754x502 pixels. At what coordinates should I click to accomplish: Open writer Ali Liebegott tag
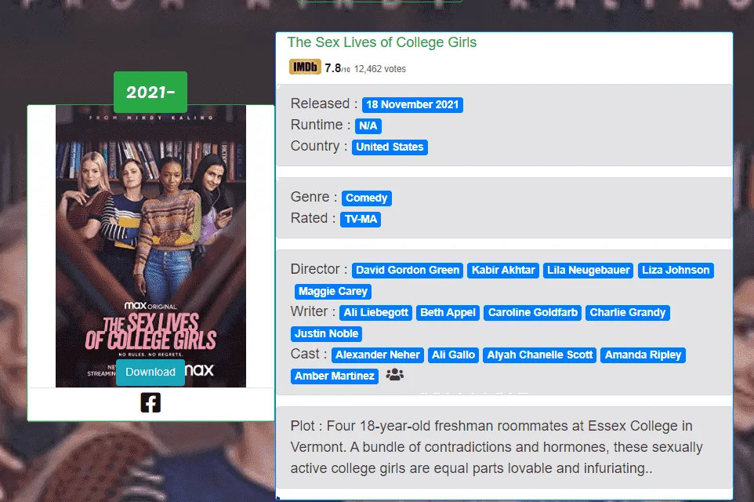coord(375,312)
